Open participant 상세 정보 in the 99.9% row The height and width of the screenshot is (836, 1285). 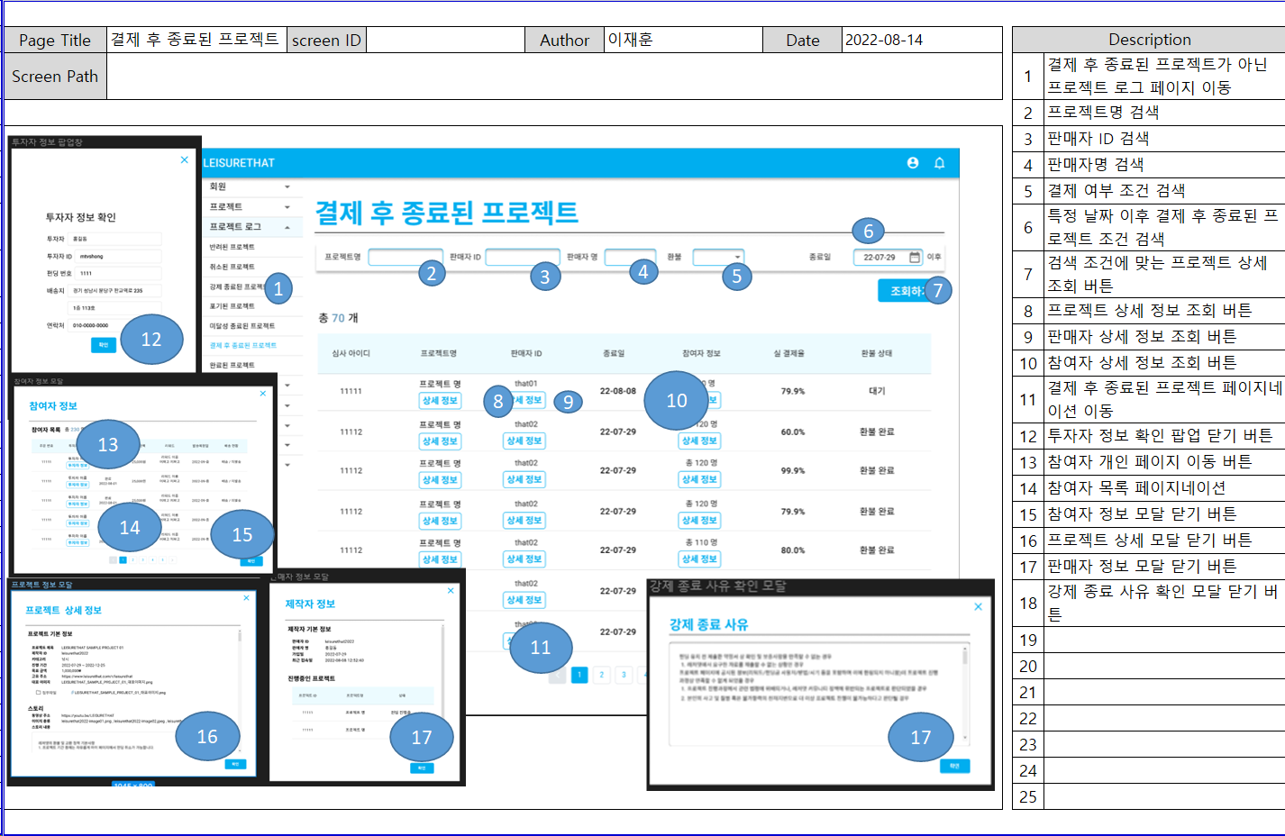(x=700, y=479)
